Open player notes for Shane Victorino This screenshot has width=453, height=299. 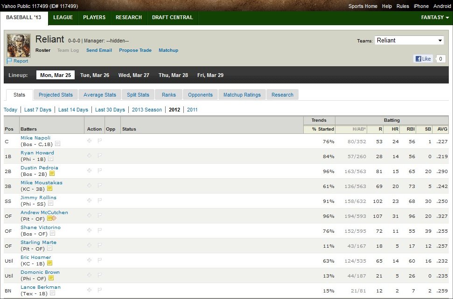pyautogui.click(x=52, y=233)
